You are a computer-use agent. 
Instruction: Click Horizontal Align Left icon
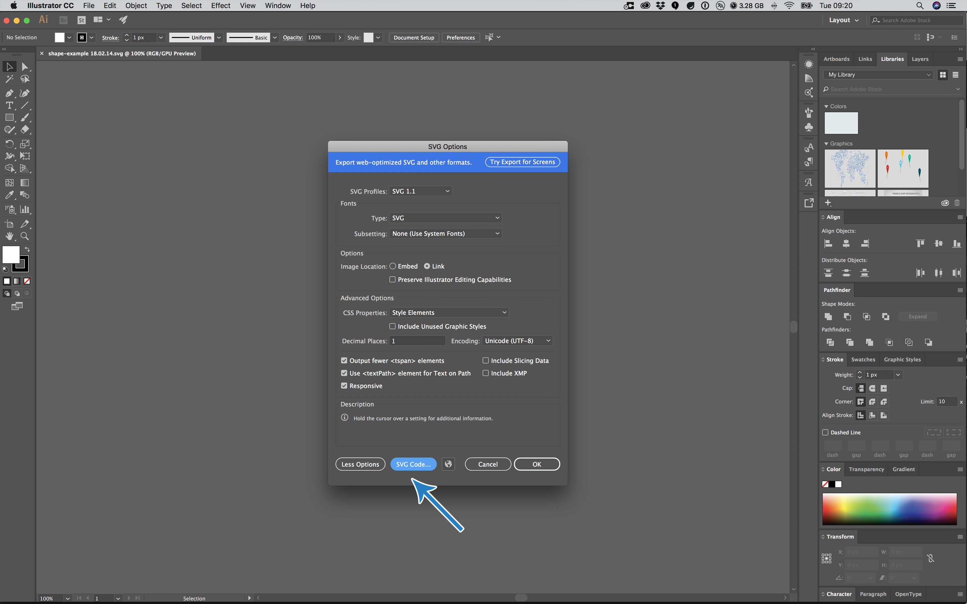pos(828,243)
